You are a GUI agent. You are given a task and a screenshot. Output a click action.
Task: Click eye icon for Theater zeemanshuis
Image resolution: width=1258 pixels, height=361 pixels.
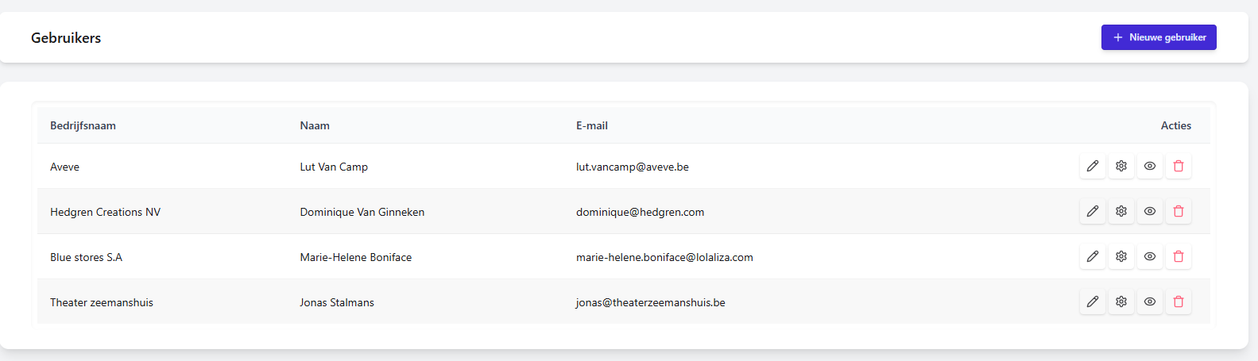(x=1150, y=301)
